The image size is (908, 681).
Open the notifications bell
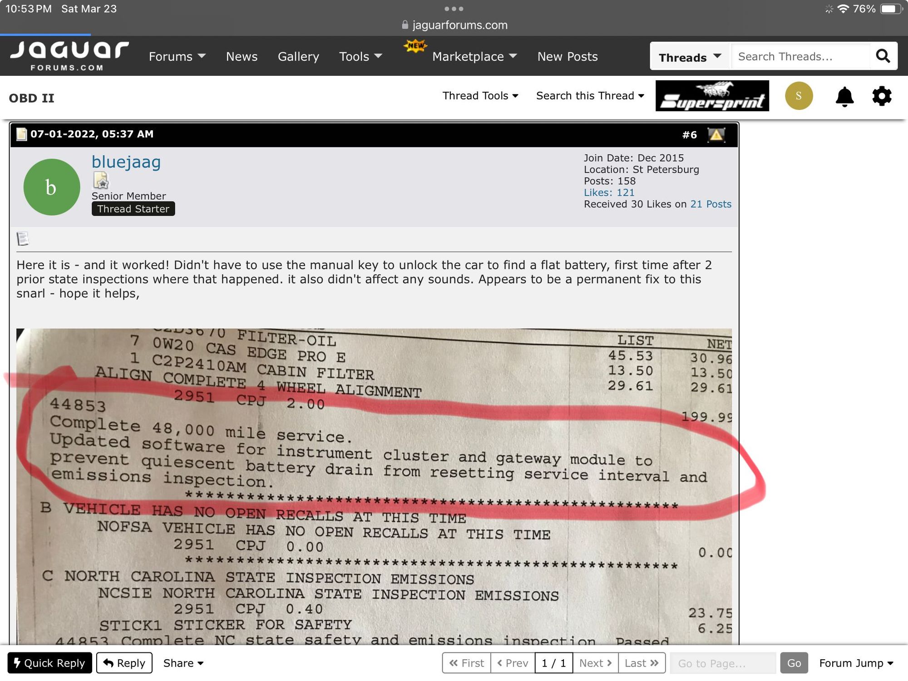[844, 96]
